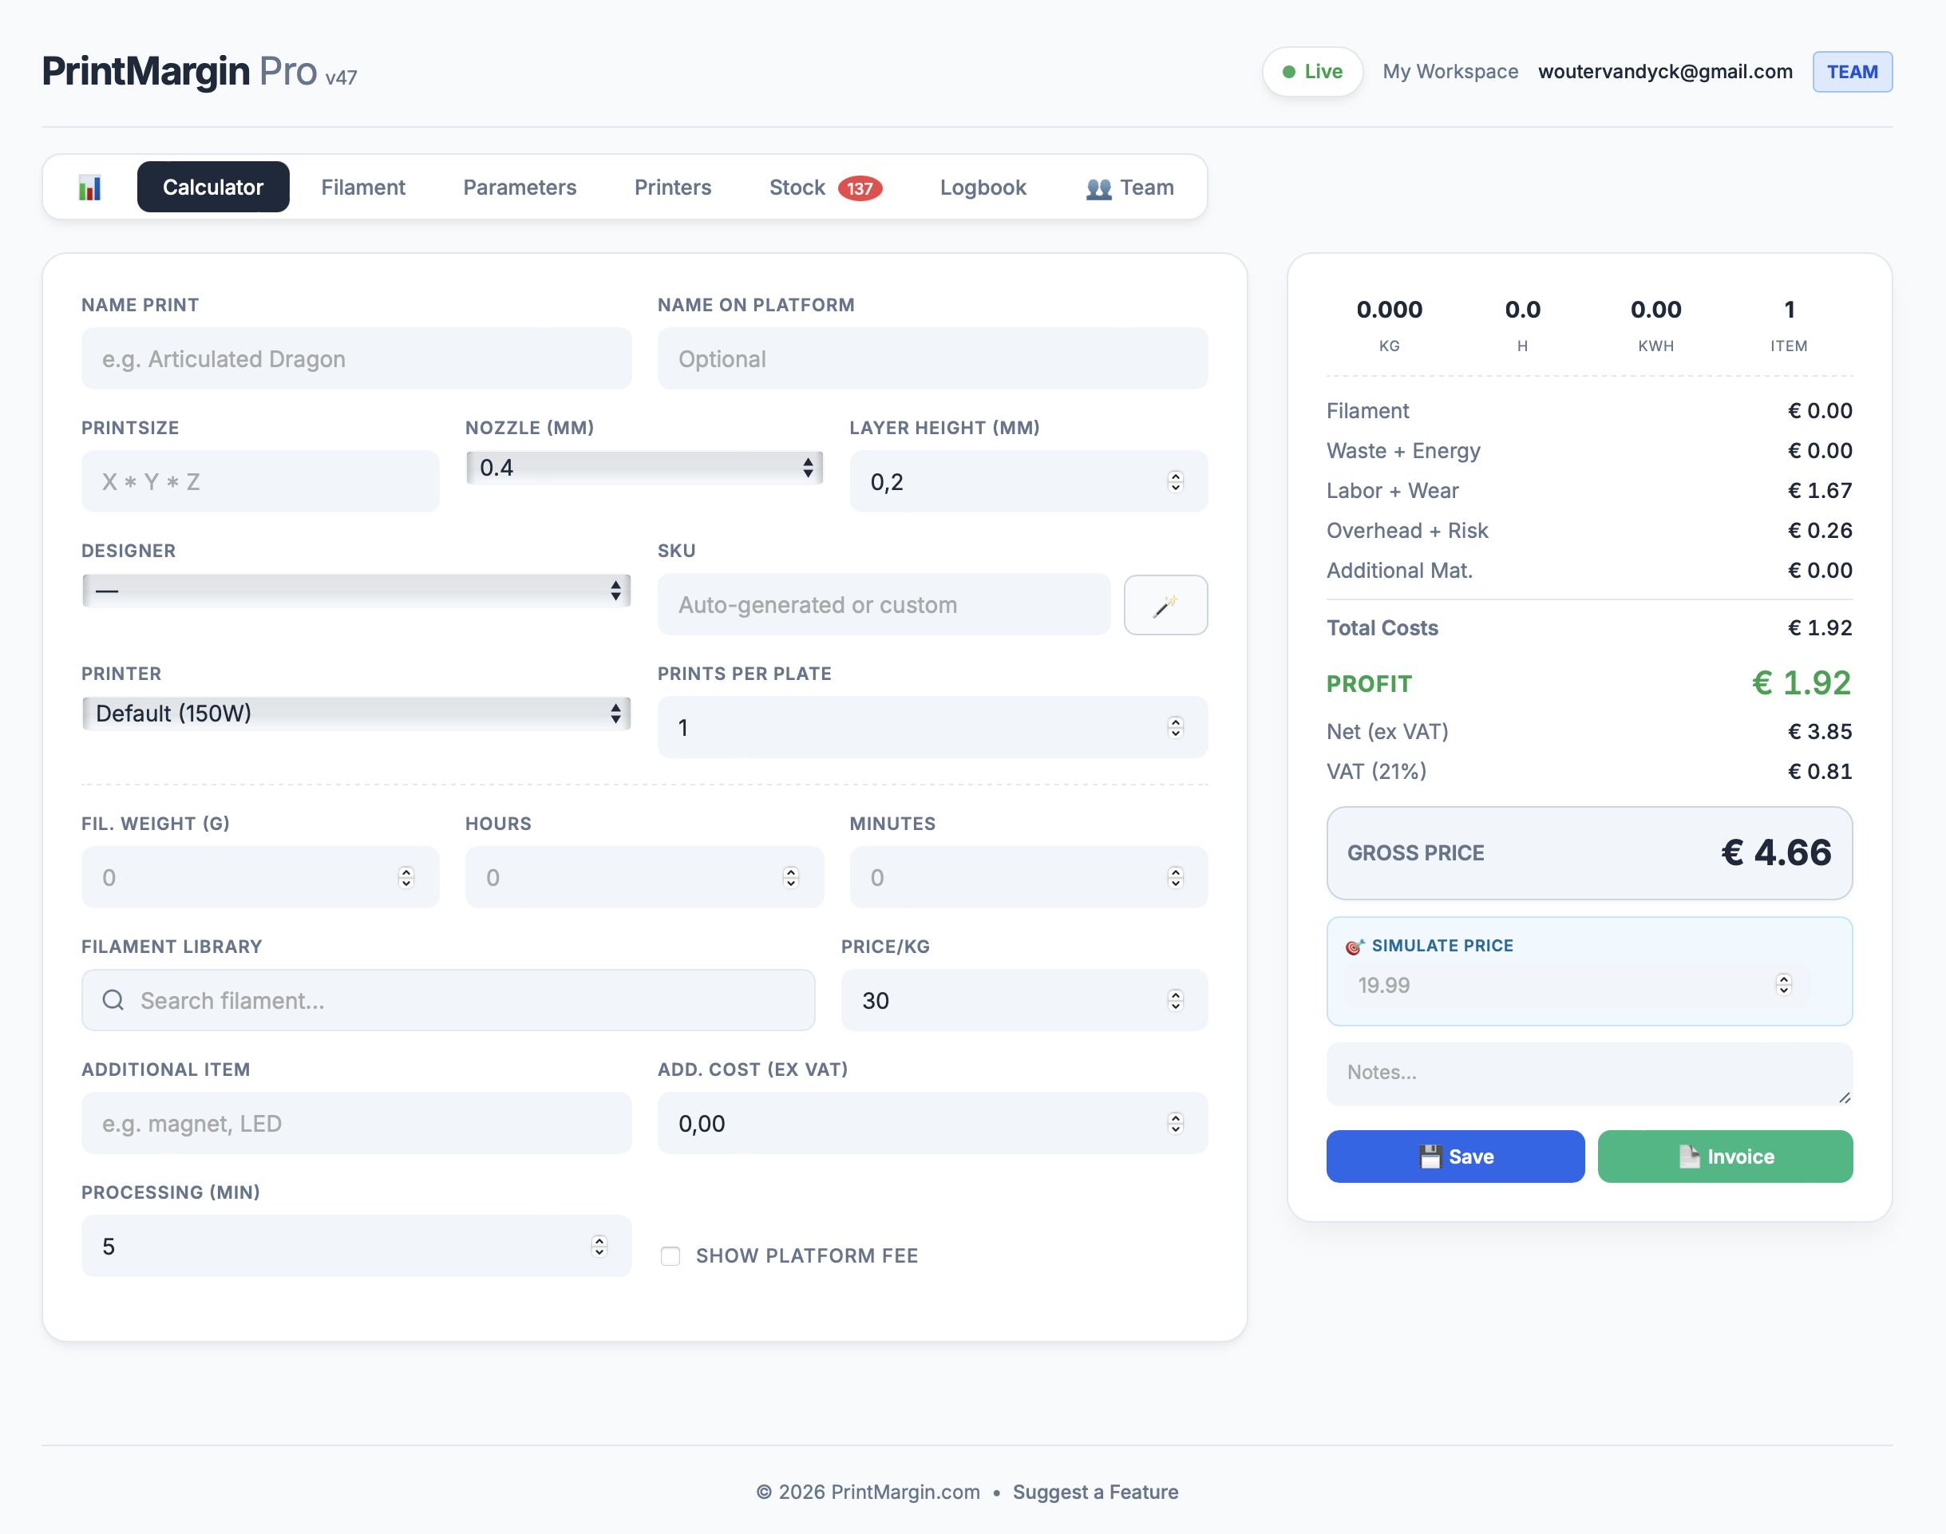Open the Logbook tab
Image resolution: width=1946 pixels, height=1534 pixels.
tap(983, 187)
